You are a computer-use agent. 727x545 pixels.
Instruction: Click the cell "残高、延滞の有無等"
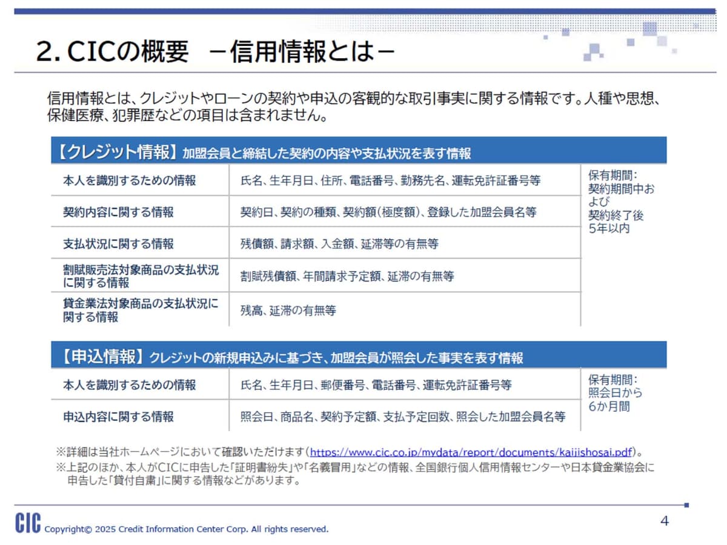coord(405,309)
